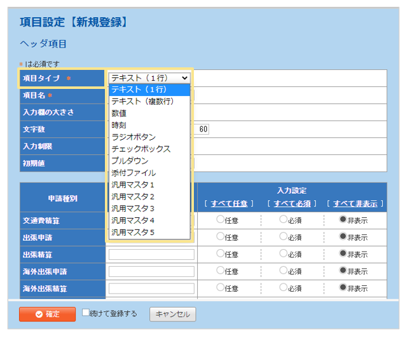
Task: Click the すべて非表示 link
Action: click(x=355, y=203)
